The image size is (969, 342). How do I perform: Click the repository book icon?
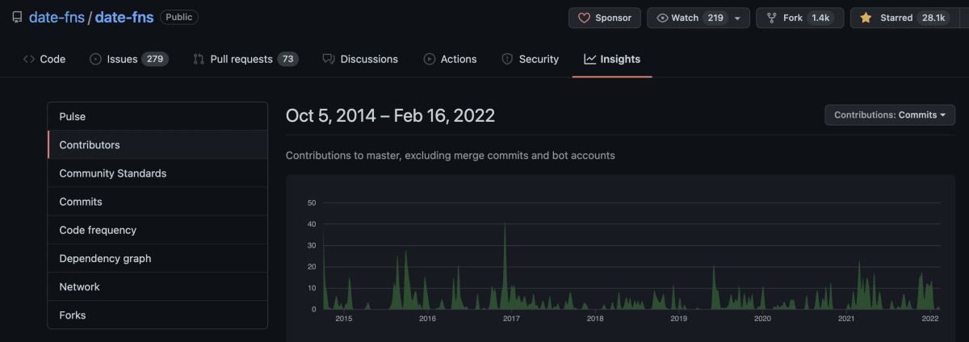pos(17,17)
